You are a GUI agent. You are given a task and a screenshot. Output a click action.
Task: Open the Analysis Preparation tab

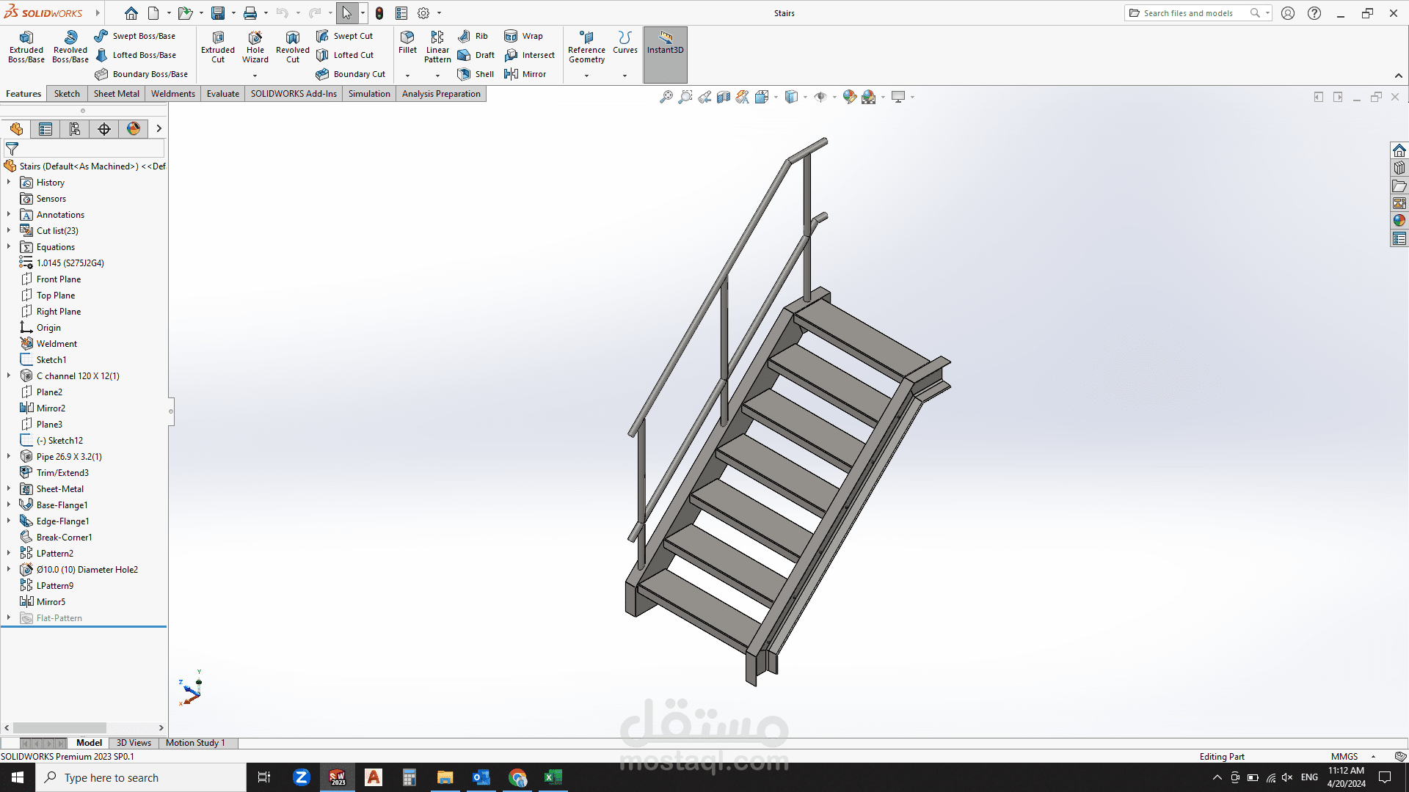point(441,94)
